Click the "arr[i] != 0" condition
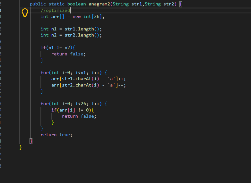This screenshot has width=251, height=183. (x=74, y=110)
